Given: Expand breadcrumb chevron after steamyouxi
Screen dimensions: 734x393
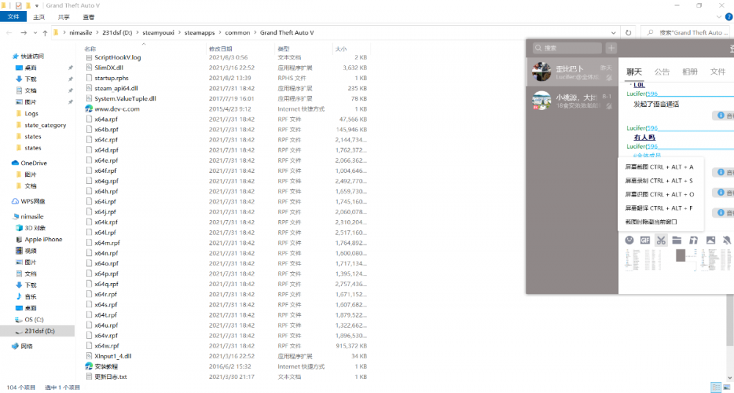Looking at the screenshot, I should click(179, 33).
